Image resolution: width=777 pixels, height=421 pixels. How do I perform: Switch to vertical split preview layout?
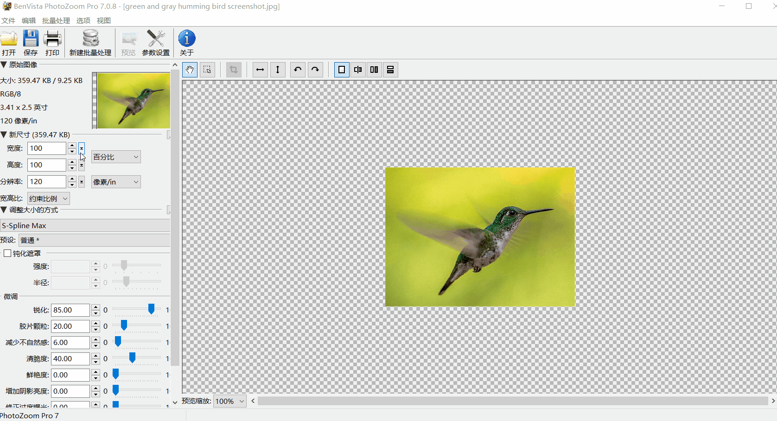(374, 70)
